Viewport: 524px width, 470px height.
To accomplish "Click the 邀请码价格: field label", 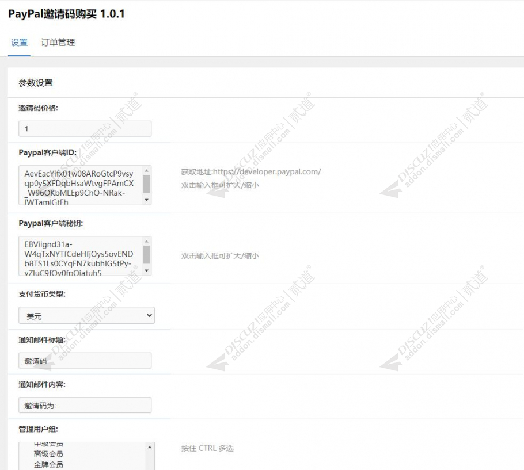I will tap(39, 108).
